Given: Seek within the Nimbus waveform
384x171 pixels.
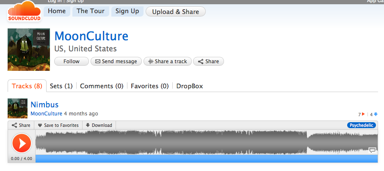Looking at the screenshot, I should coord(207,142).
